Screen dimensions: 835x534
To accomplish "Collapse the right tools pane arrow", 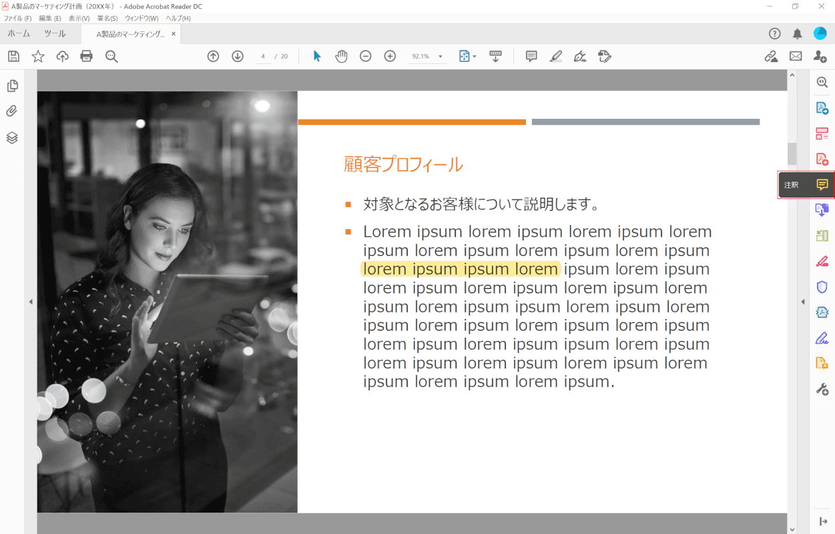I will [x=822, y=521].
